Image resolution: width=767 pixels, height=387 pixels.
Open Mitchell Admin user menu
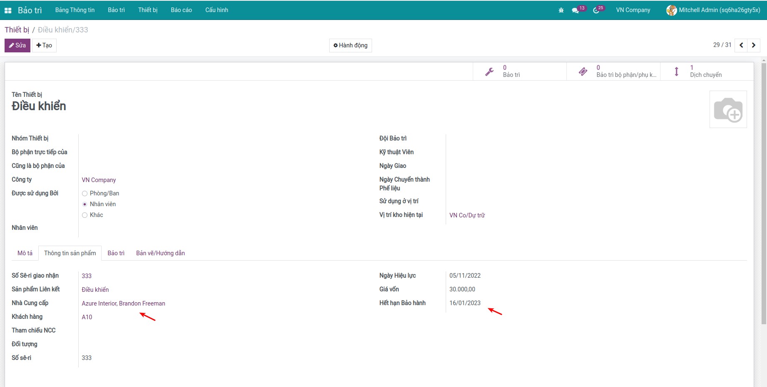point(713,10)
